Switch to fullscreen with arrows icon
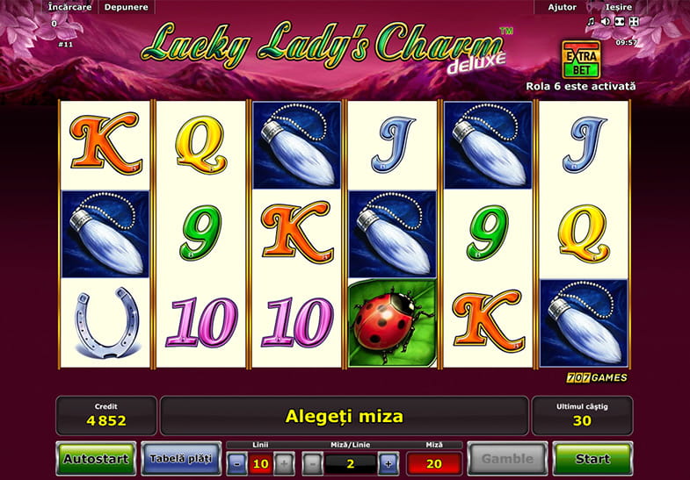Viewport: 690px width, 480px height. coord(634,22)
